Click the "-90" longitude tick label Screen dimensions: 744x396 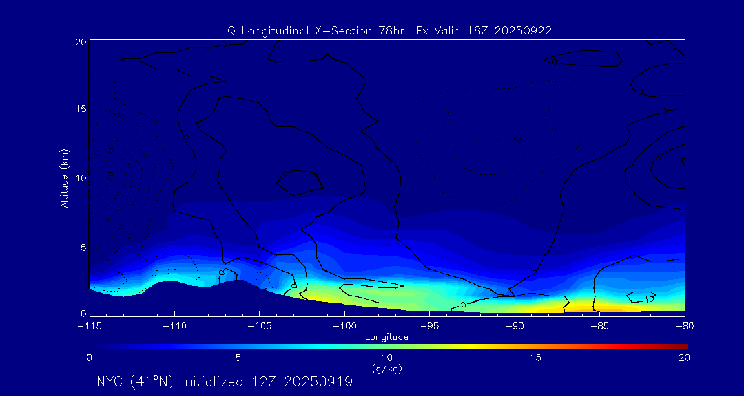pyautogui.click(x=515, y=327)
